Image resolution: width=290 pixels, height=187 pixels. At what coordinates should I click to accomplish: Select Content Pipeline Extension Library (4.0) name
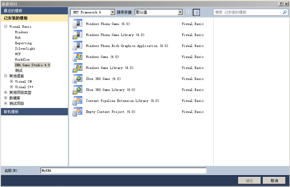pos(122,101)
